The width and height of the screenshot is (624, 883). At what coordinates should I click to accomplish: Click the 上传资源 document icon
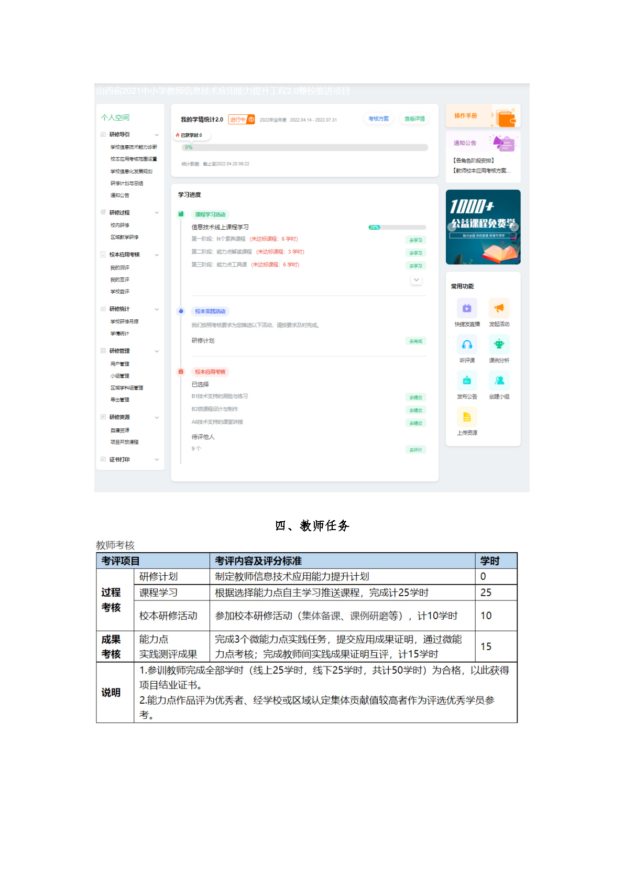click(x=467, y=416)
